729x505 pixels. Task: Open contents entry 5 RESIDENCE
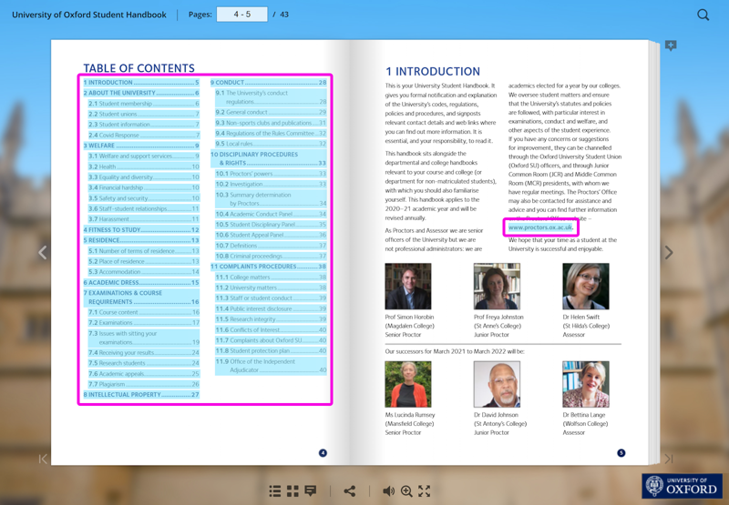[141, 240]
